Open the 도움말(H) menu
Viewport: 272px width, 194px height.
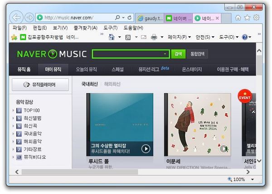tap(133, 28)
